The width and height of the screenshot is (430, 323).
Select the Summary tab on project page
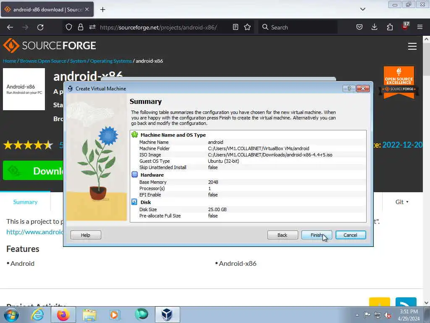(25, 202)
